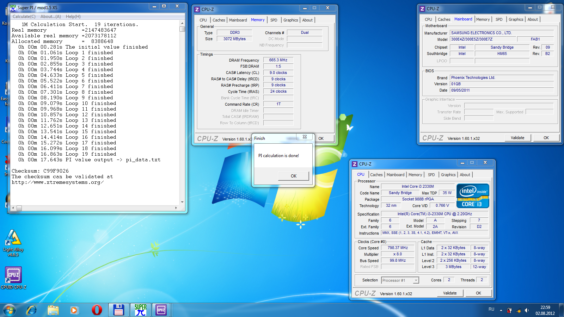
Task: Minimize the Super PI window
Action: (x=154, y=6)
